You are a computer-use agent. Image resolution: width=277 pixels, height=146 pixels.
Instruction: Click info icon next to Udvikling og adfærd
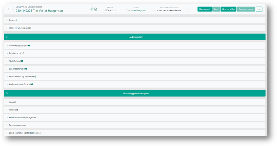coord(29,46)
